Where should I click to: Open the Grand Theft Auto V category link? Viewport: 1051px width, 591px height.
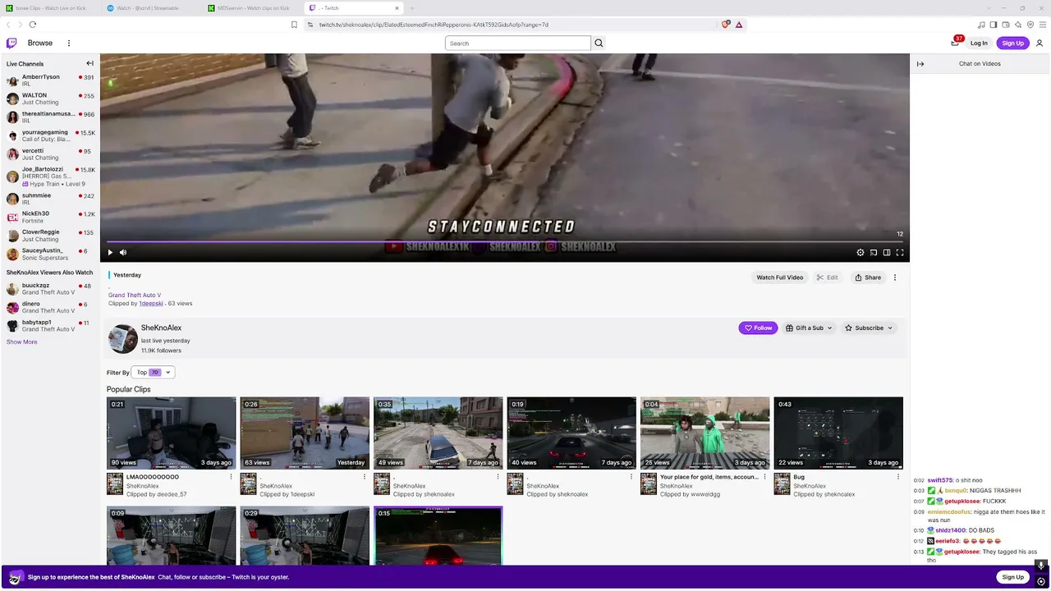135,295
